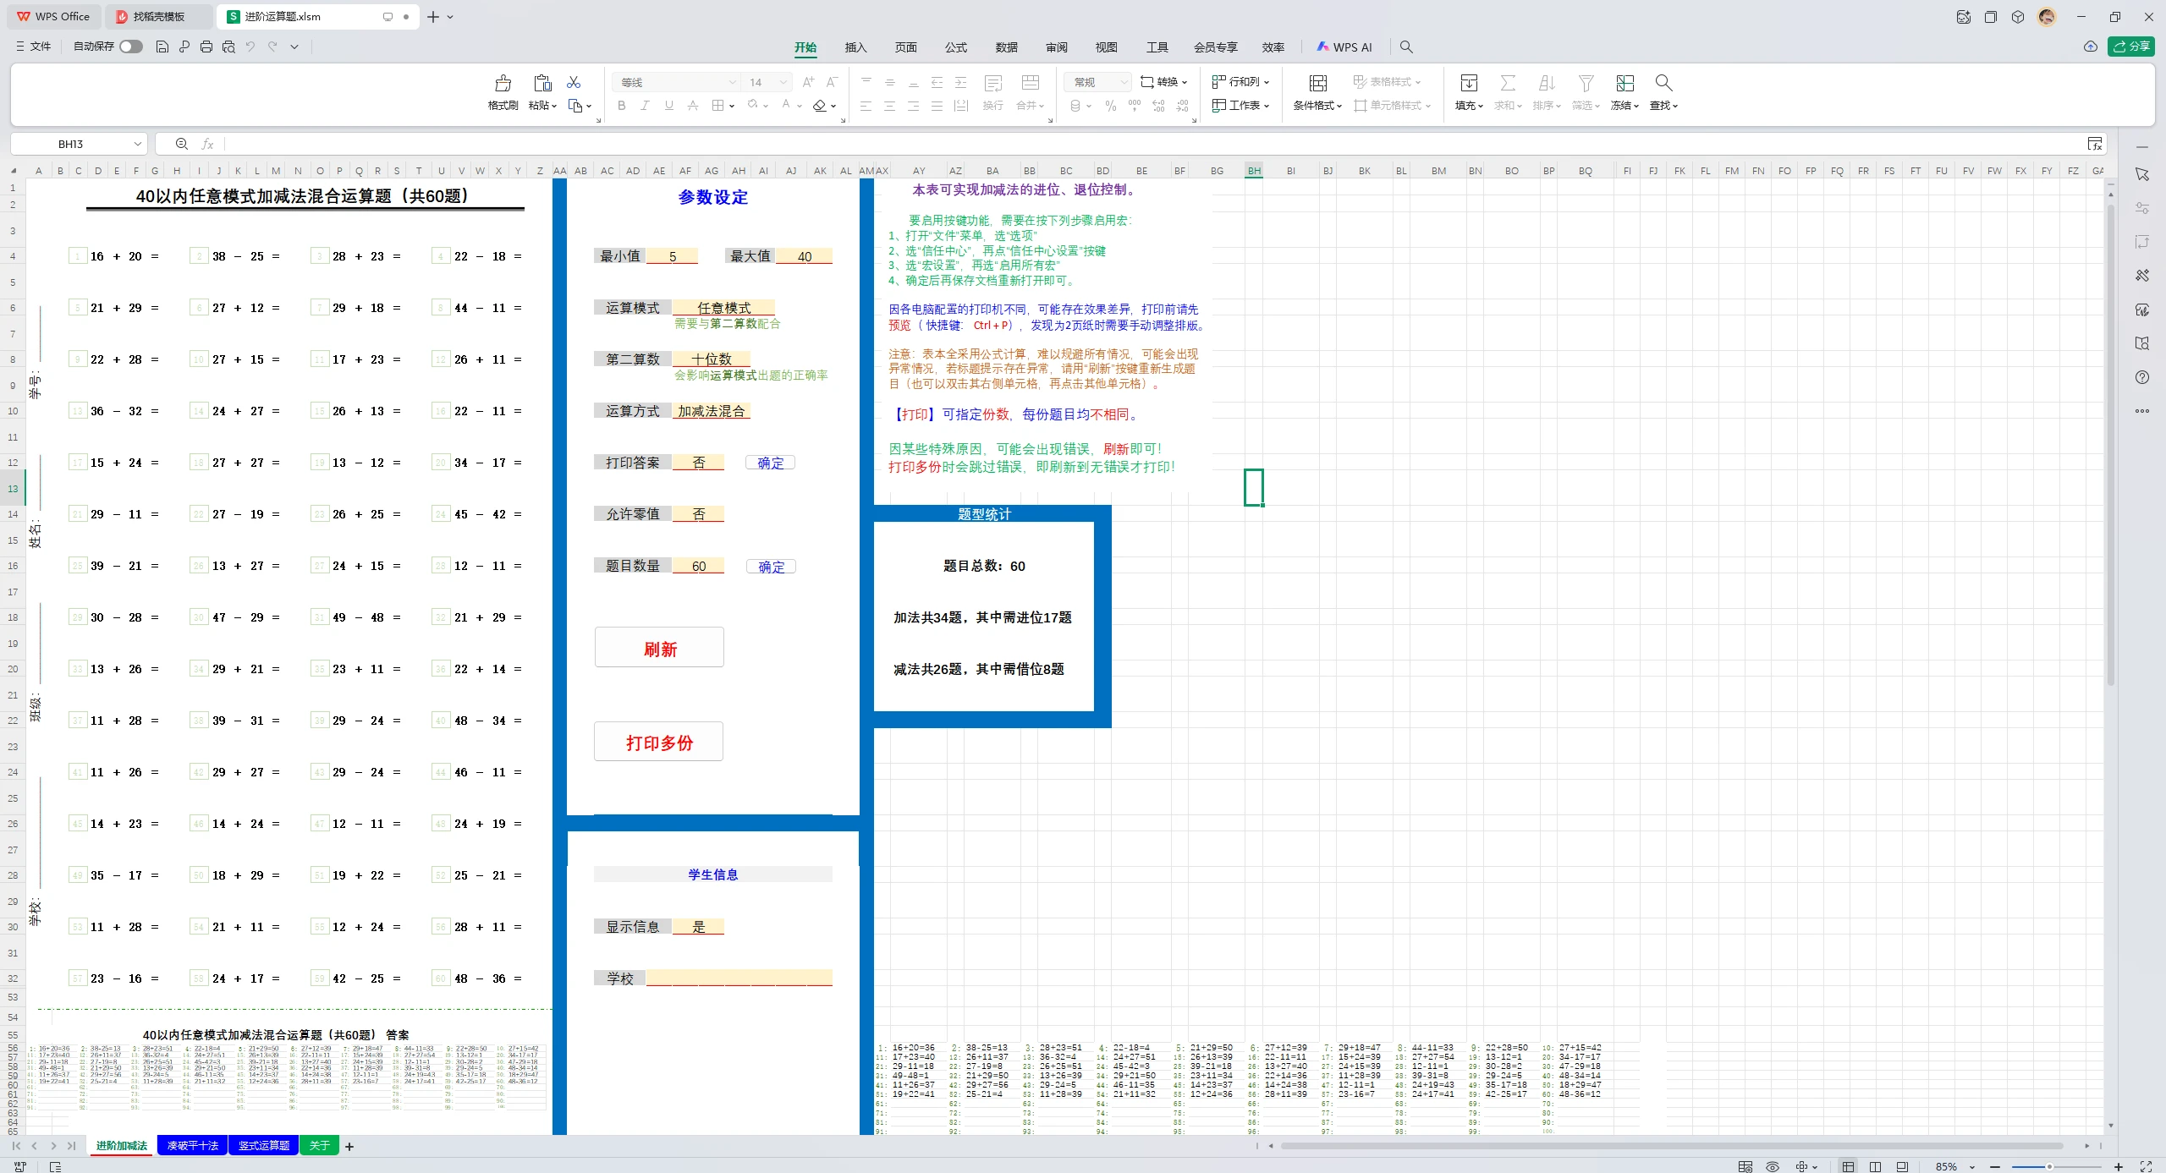This screenshot has height=1173, width=2166.
Task: Apply percent number style
Action: point(1109,106)
